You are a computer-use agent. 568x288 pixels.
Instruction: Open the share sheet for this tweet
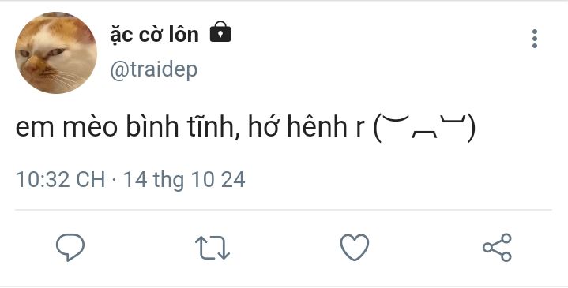coord(497,248)
